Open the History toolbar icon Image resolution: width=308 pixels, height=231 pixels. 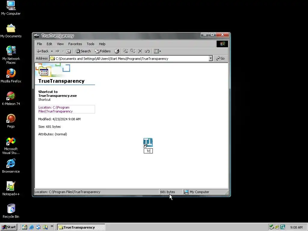pyautogui.click(x=117, y=51)
